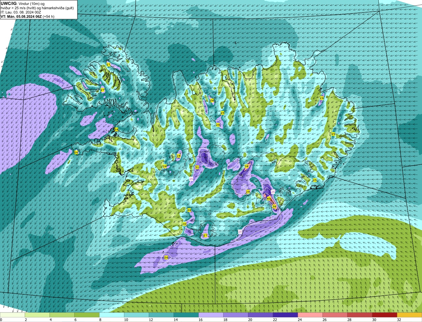422x322 pixels.
Task: Click the legend swatch between 10 and 12
Action: (136, 315)
